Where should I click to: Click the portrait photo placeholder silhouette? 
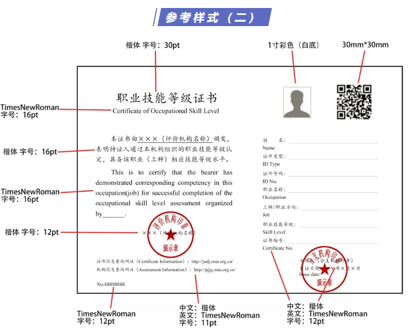(x=297, y=102)
